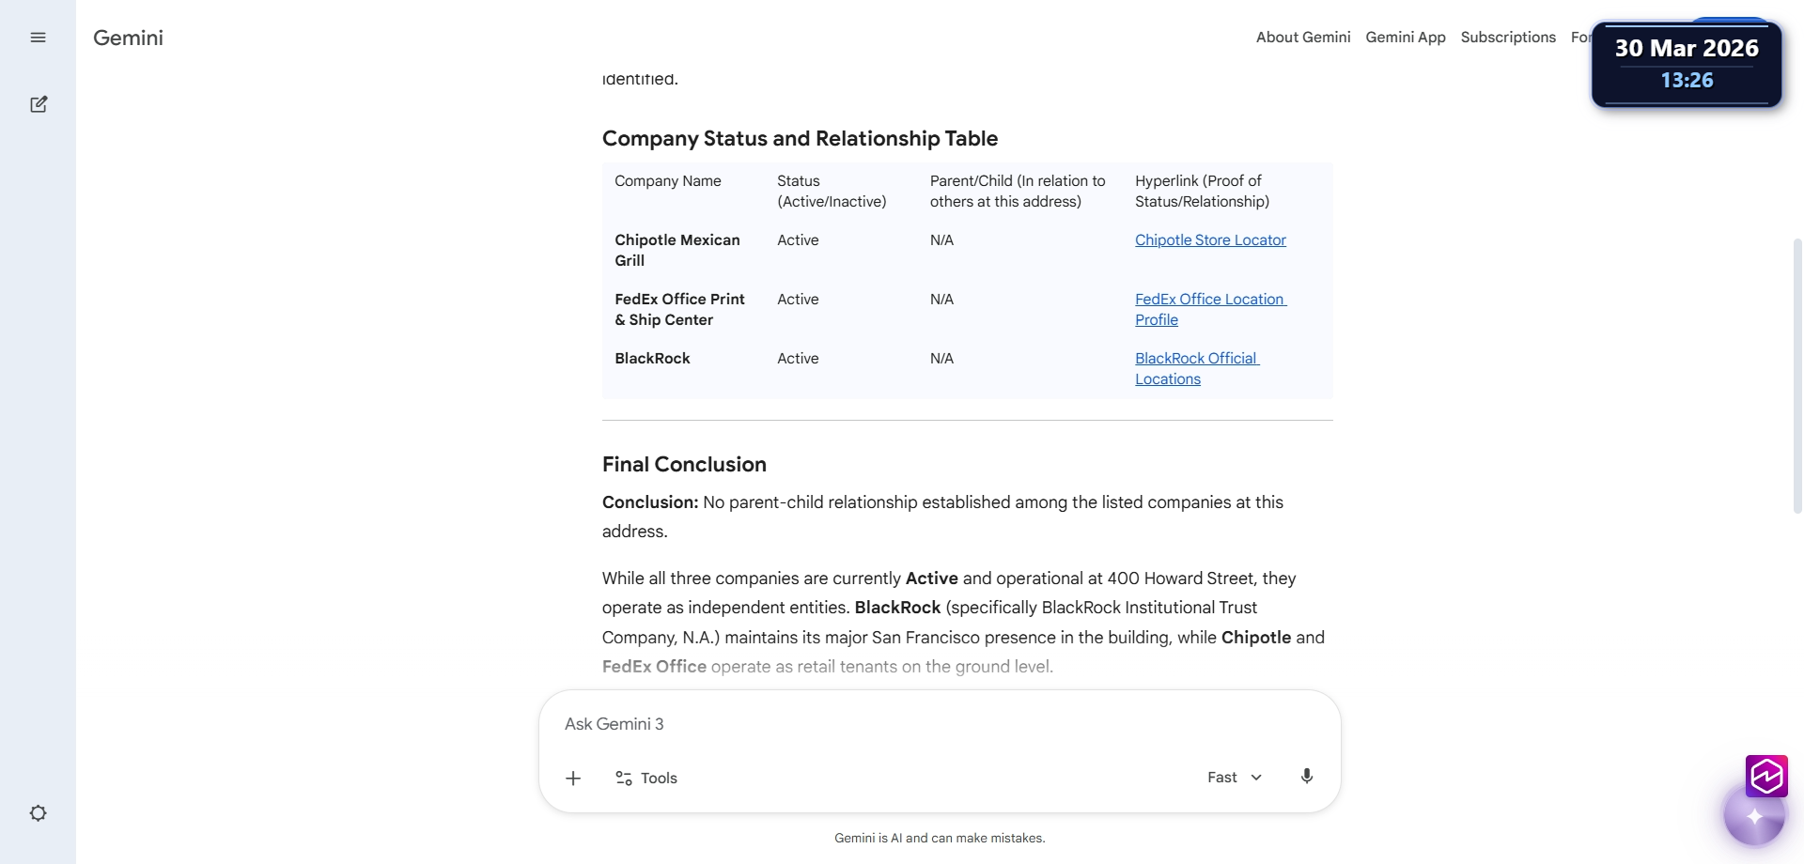
Task: Follow the FedEx Office Location Profile link
Action: [1209, 300]
